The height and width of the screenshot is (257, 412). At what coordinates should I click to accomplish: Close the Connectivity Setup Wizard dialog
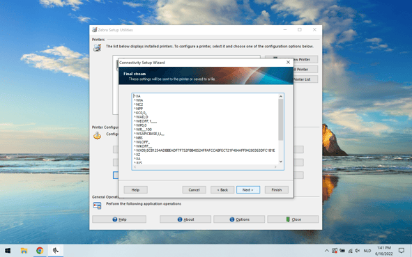tap(288, 62)
